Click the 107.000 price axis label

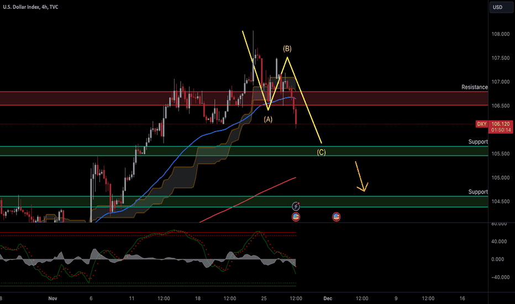(501, 82)
